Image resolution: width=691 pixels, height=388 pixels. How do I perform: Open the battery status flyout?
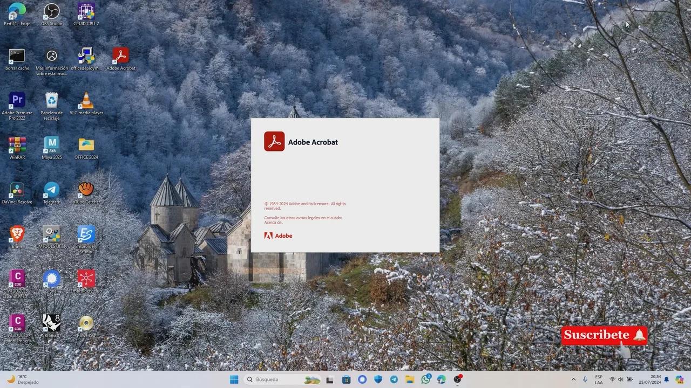[629, 379]
